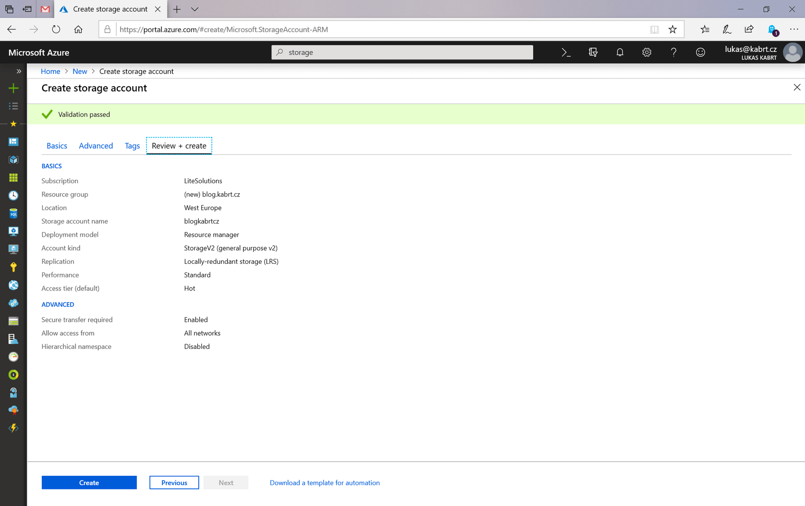Open the Favorites hub icon
This screenshot has height=506, width=805.
tap(705, 29)
